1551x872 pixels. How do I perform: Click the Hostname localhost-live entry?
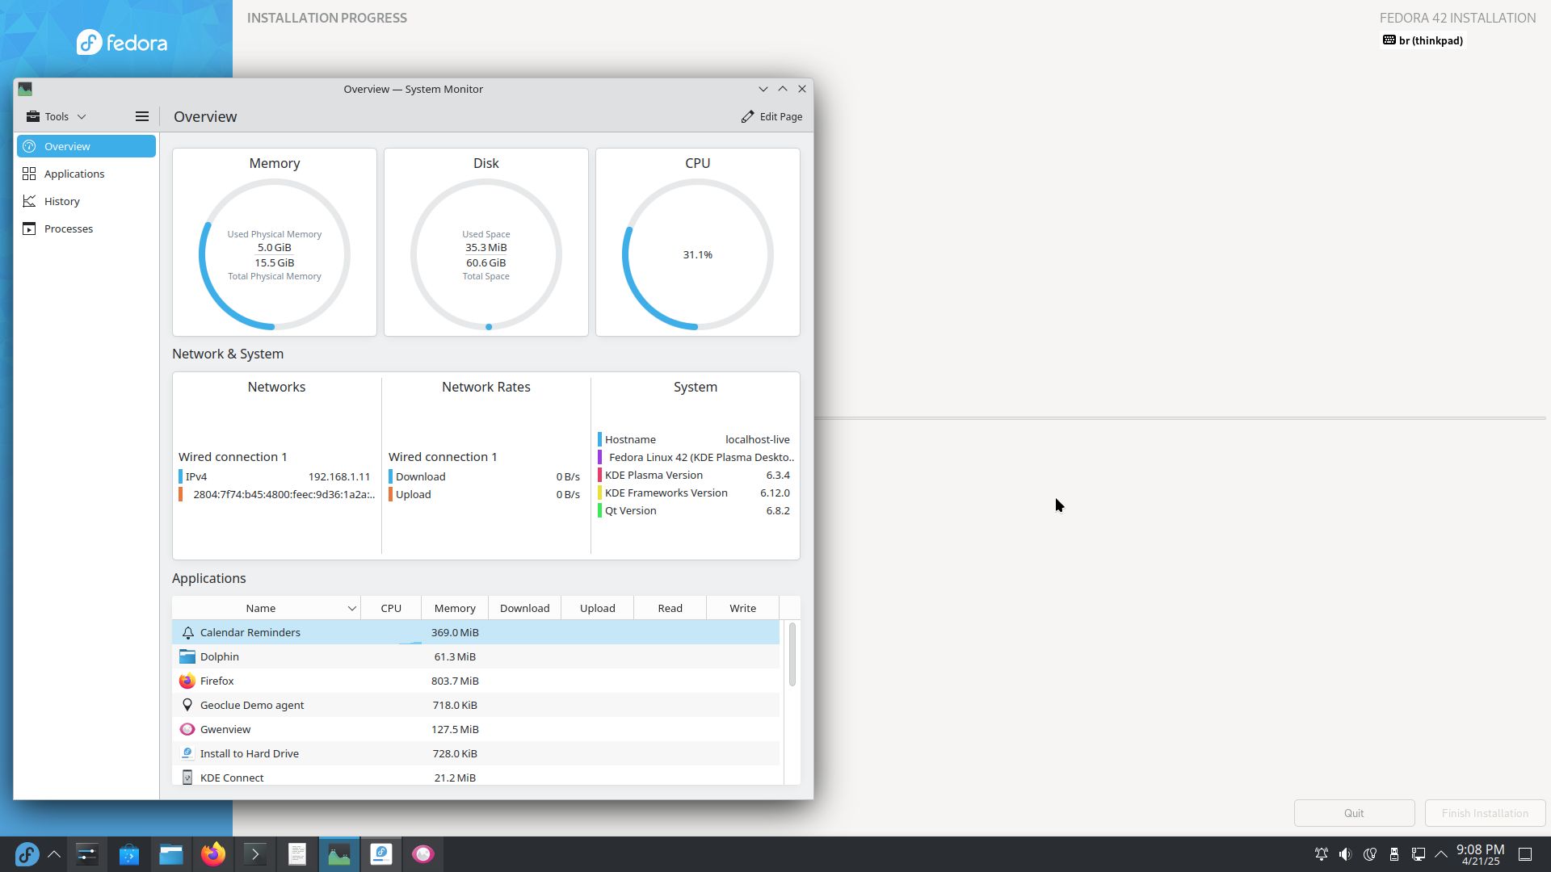tap(695, 439)
